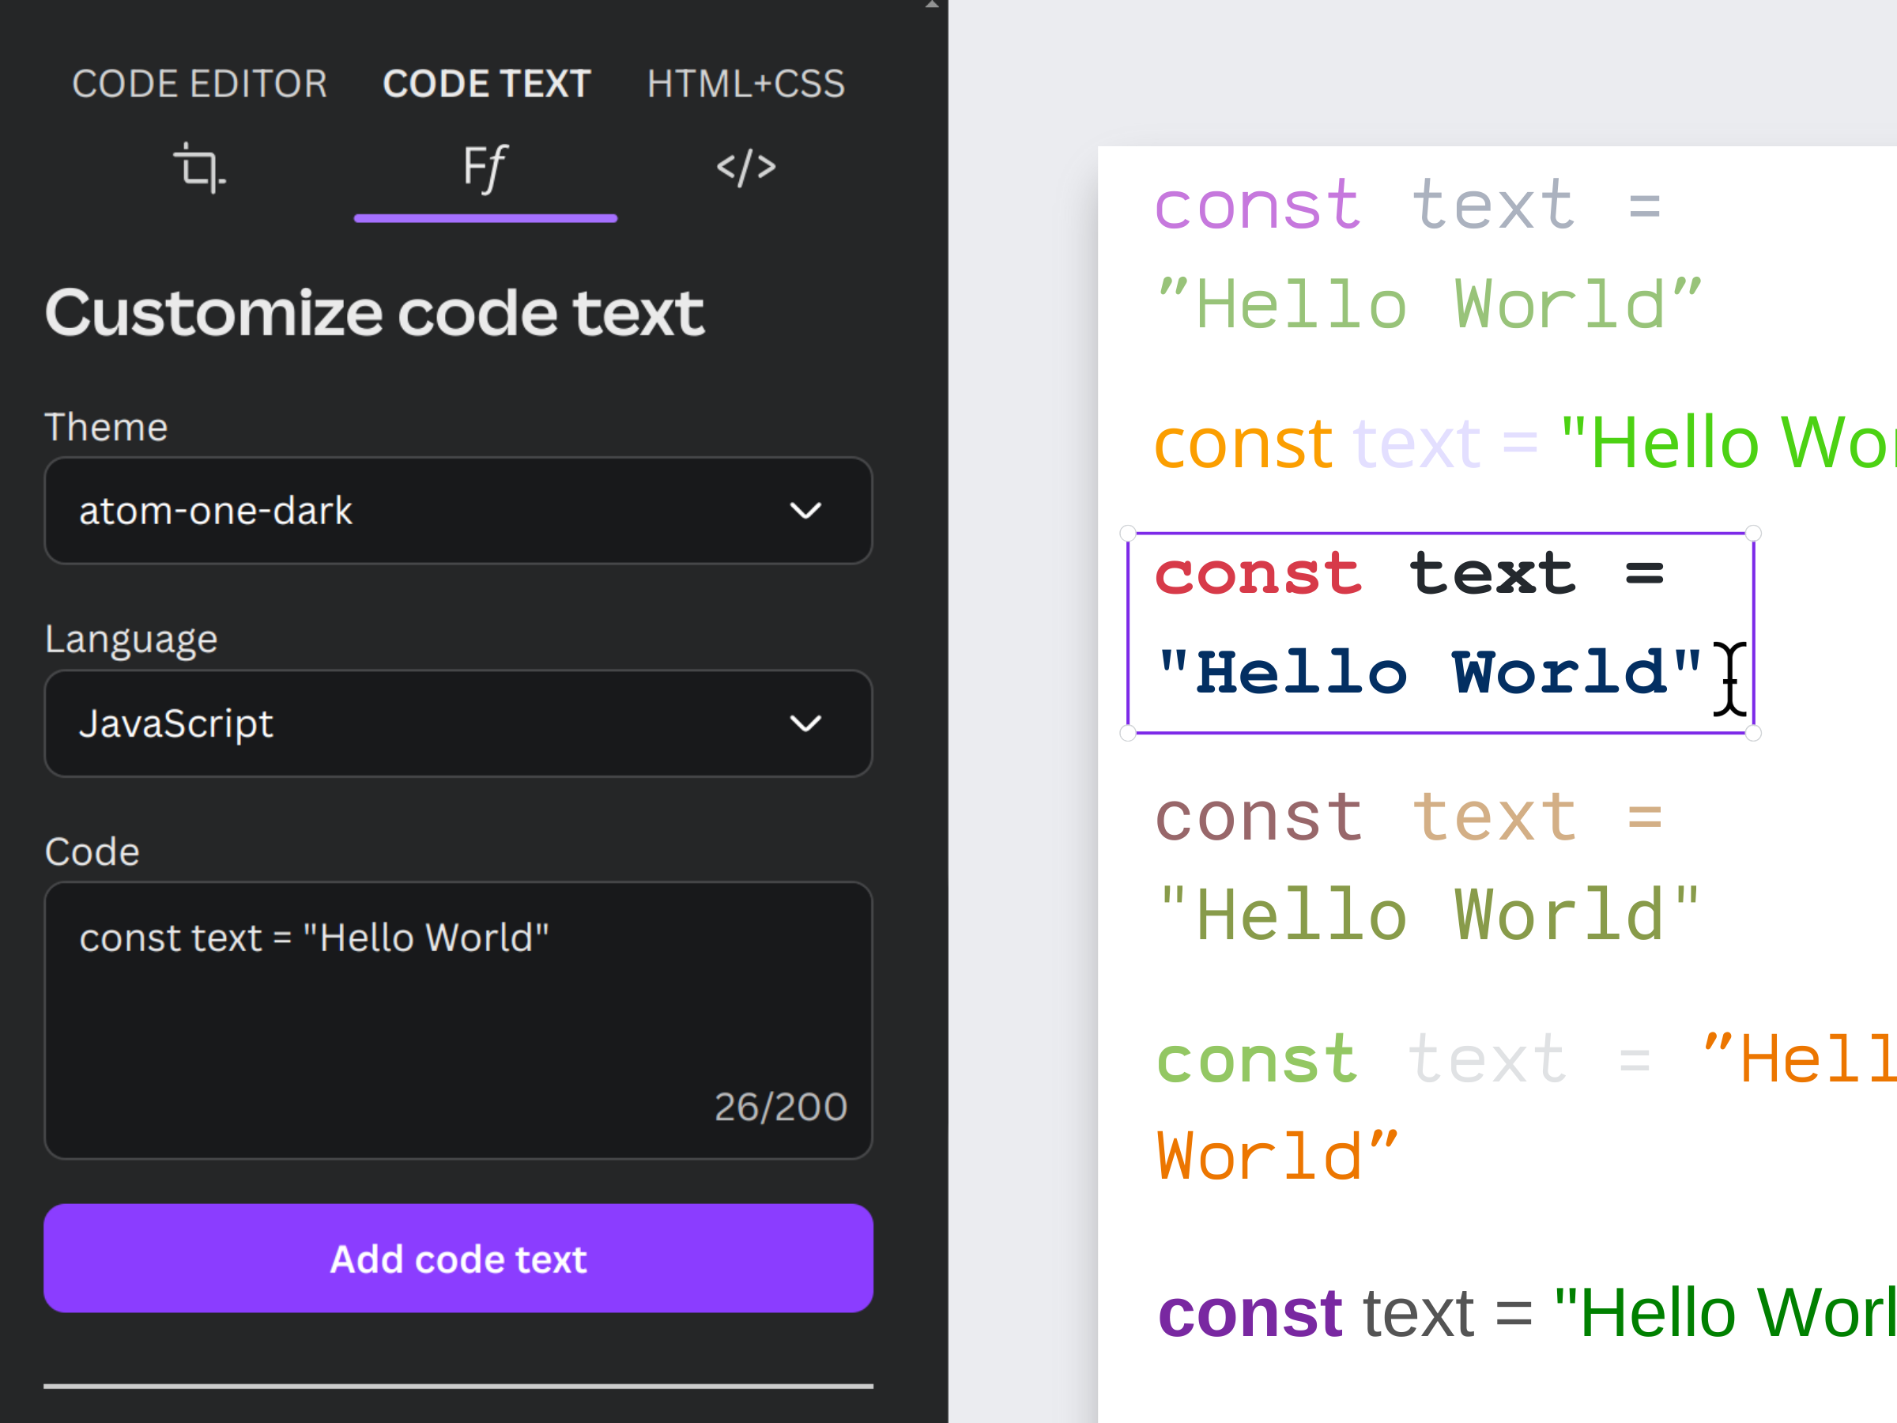Expand the JavaScript Language dropdown

tap(458, 723)
